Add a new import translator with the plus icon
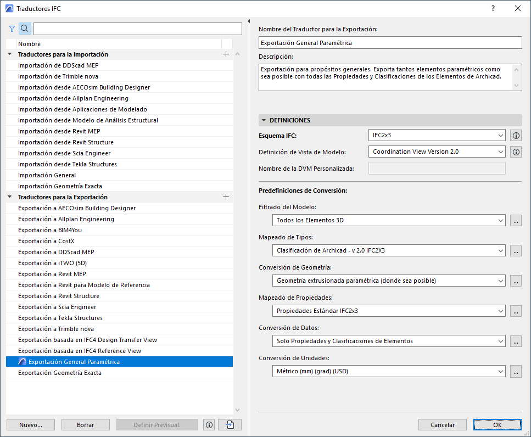This screenshot has height=437, width=531. click(226, 54)
